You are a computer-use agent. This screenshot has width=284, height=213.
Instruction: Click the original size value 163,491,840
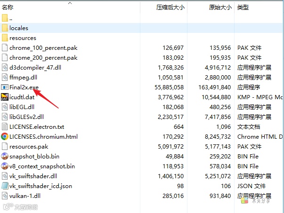click(215, 87)
